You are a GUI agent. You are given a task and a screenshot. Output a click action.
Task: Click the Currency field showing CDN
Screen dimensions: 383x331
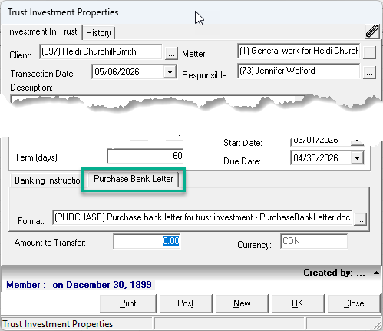click(x=314, y=241)
